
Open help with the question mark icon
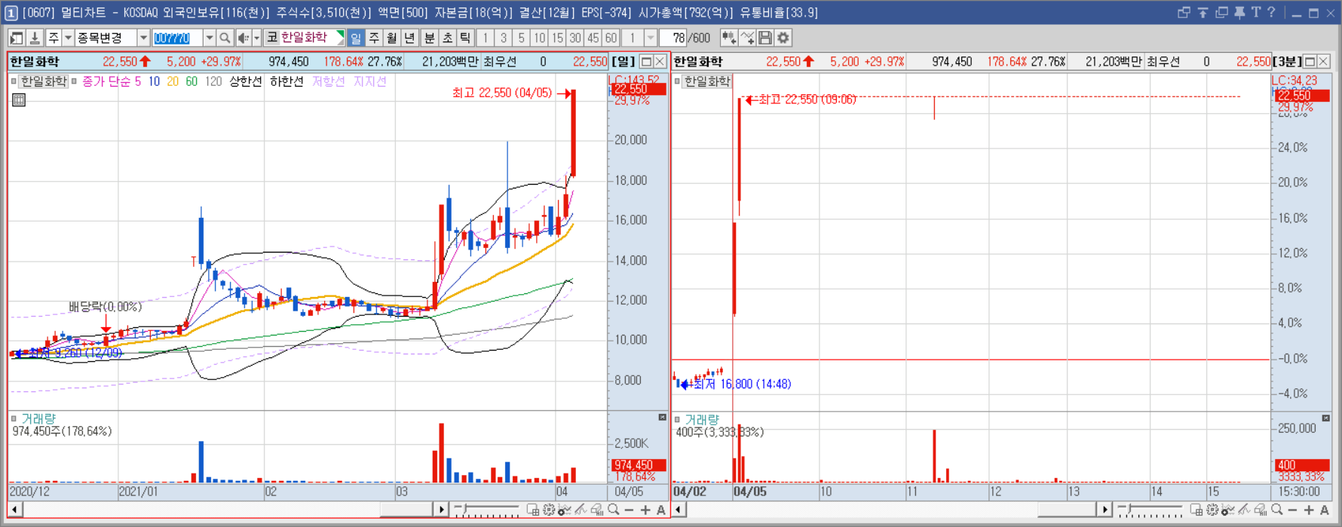point(1271,12)
